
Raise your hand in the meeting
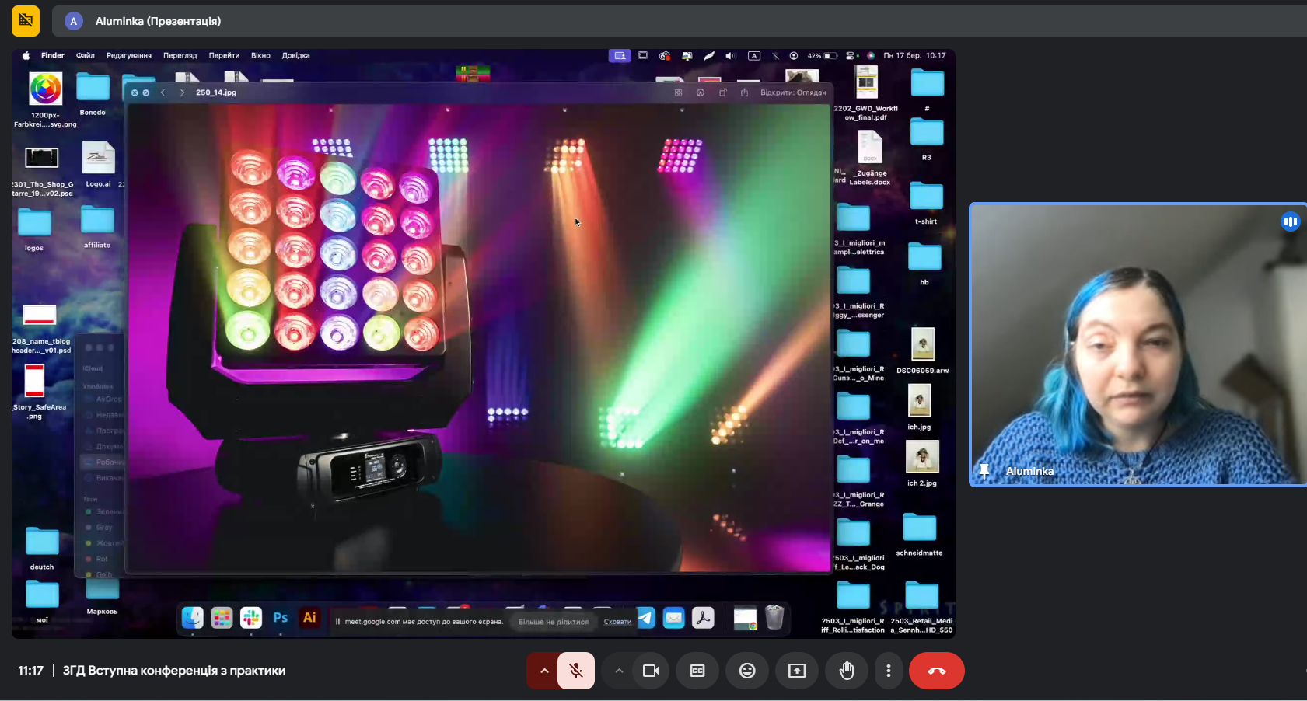click(847, 671)
